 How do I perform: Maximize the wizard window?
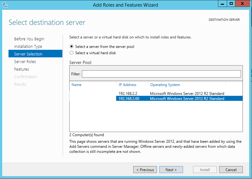pos(231,3)
